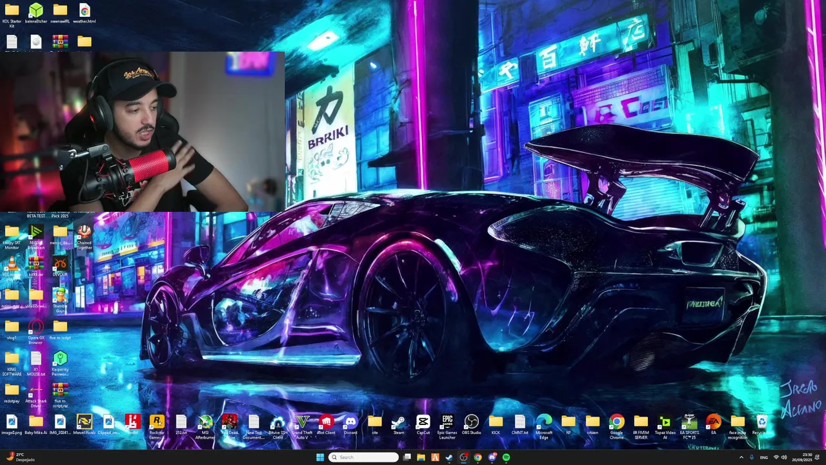826x465 pixels.
Task: Open the citizen folder
Action: click(x=592, y=425)
